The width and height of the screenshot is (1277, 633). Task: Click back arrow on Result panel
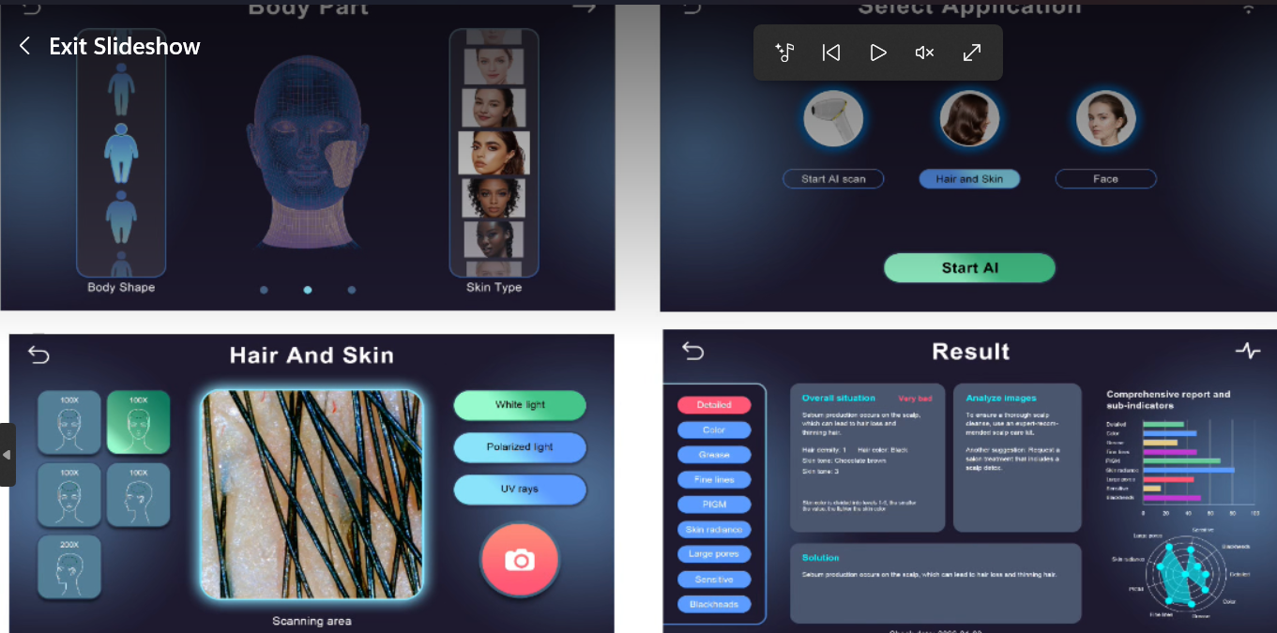point(692,351)
